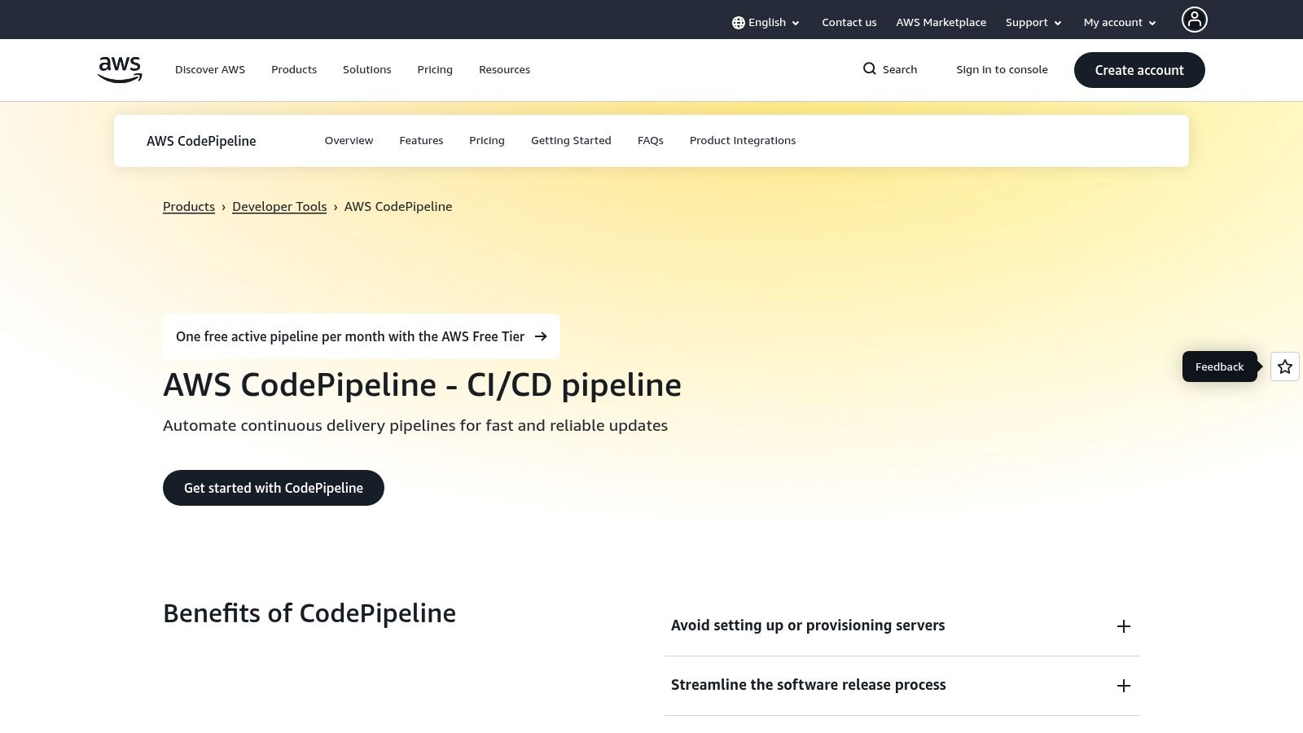Image resolution: width=1303 pixels, height=733 pixels.
Task: Click the AWS CodePipeline product title
Action: (201, 141)
